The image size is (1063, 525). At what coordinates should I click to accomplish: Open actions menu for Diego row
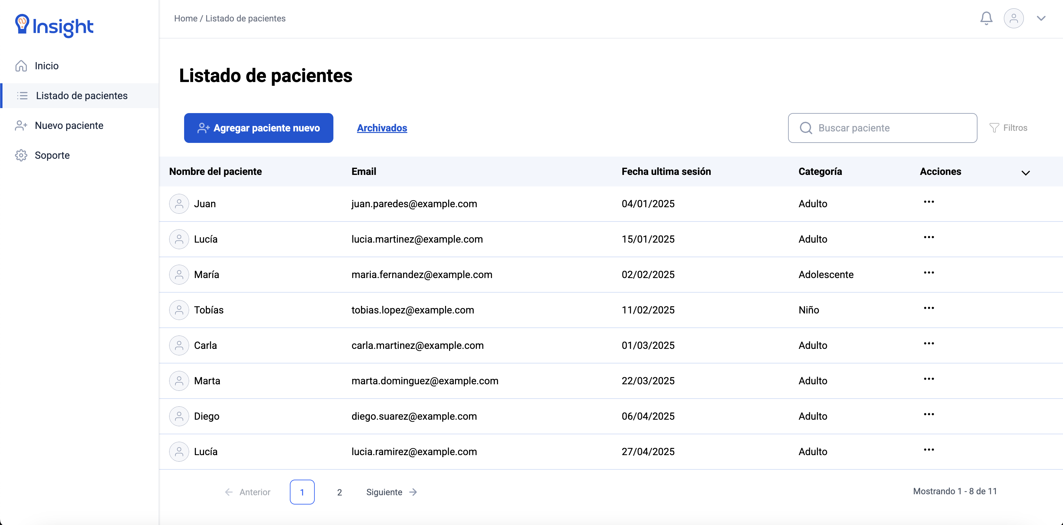coord(929,414)
